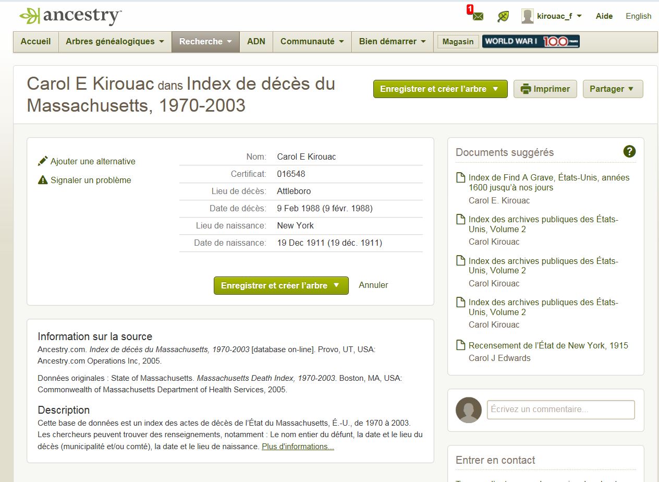Click the red notification badge on messages
The image size is (659, 482).
click(x=470, y=9)
